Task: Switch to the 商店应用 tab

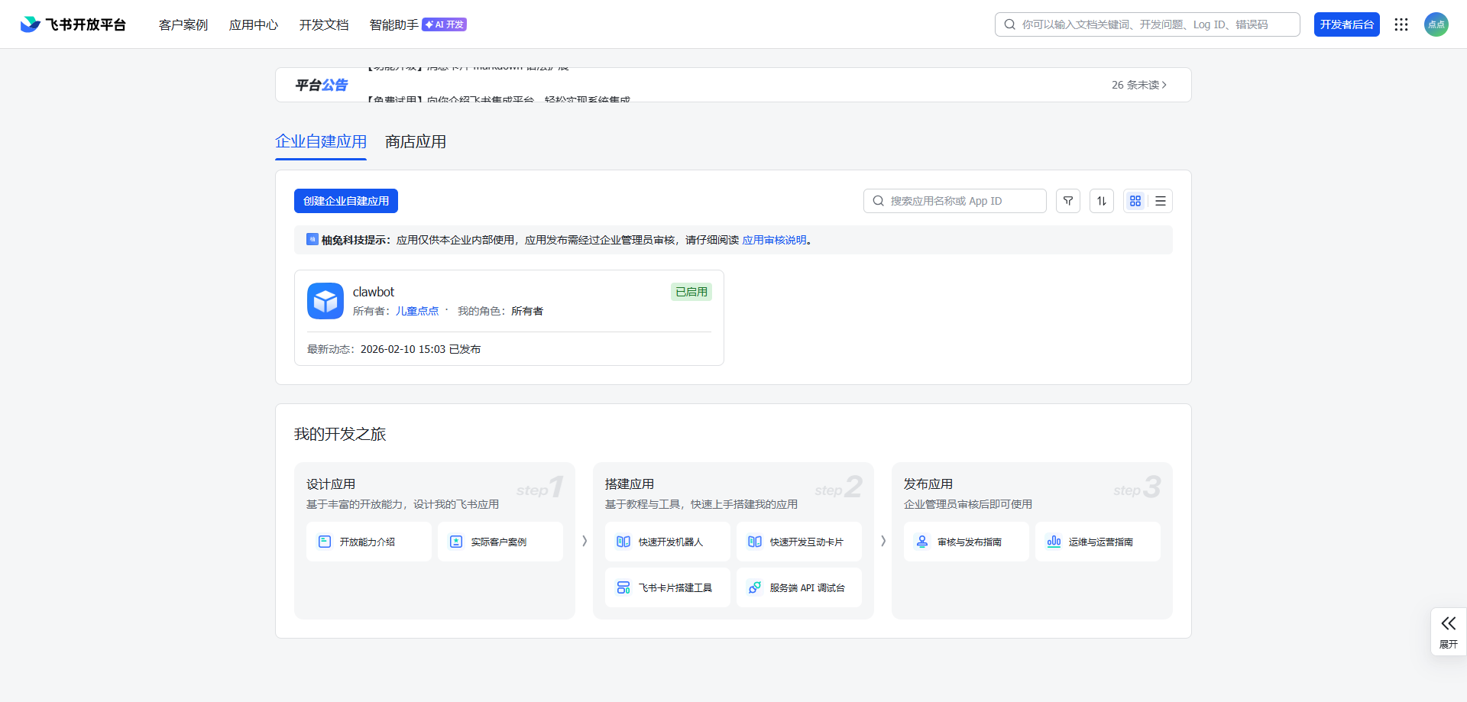Action: click(416, 141)
